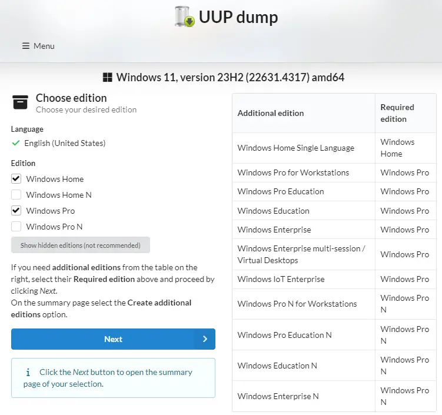
Task: Click the Windows Education table cell
Action: [304, 211]
